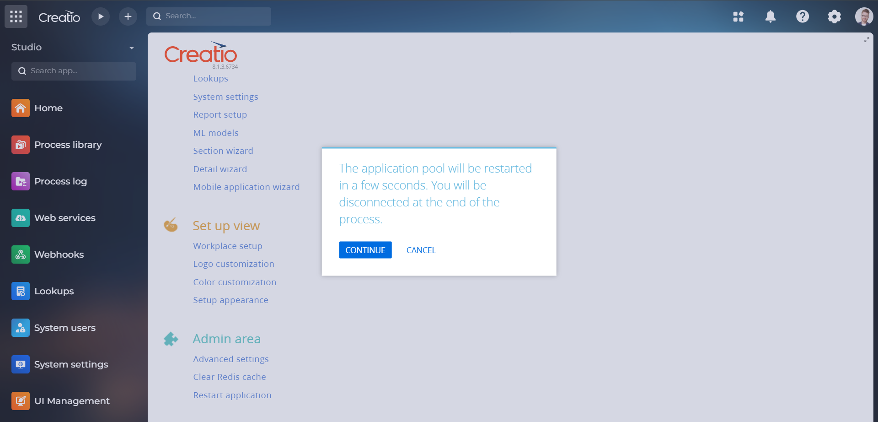
Task: Open the Lookups link in designer
Action: (x=210, y=79)
